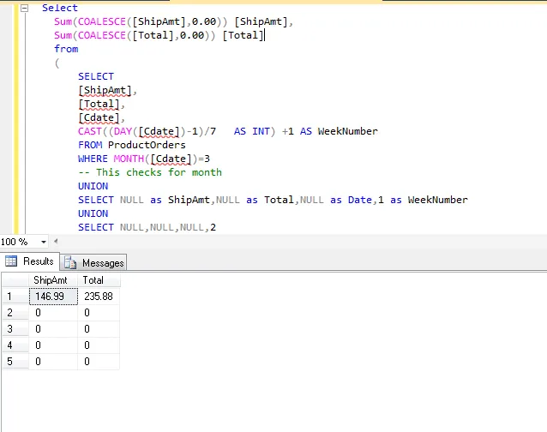Click 'SELECT NULL,NULL,NULL,2' line
The image size is (547, 432).
coord(147,227)
